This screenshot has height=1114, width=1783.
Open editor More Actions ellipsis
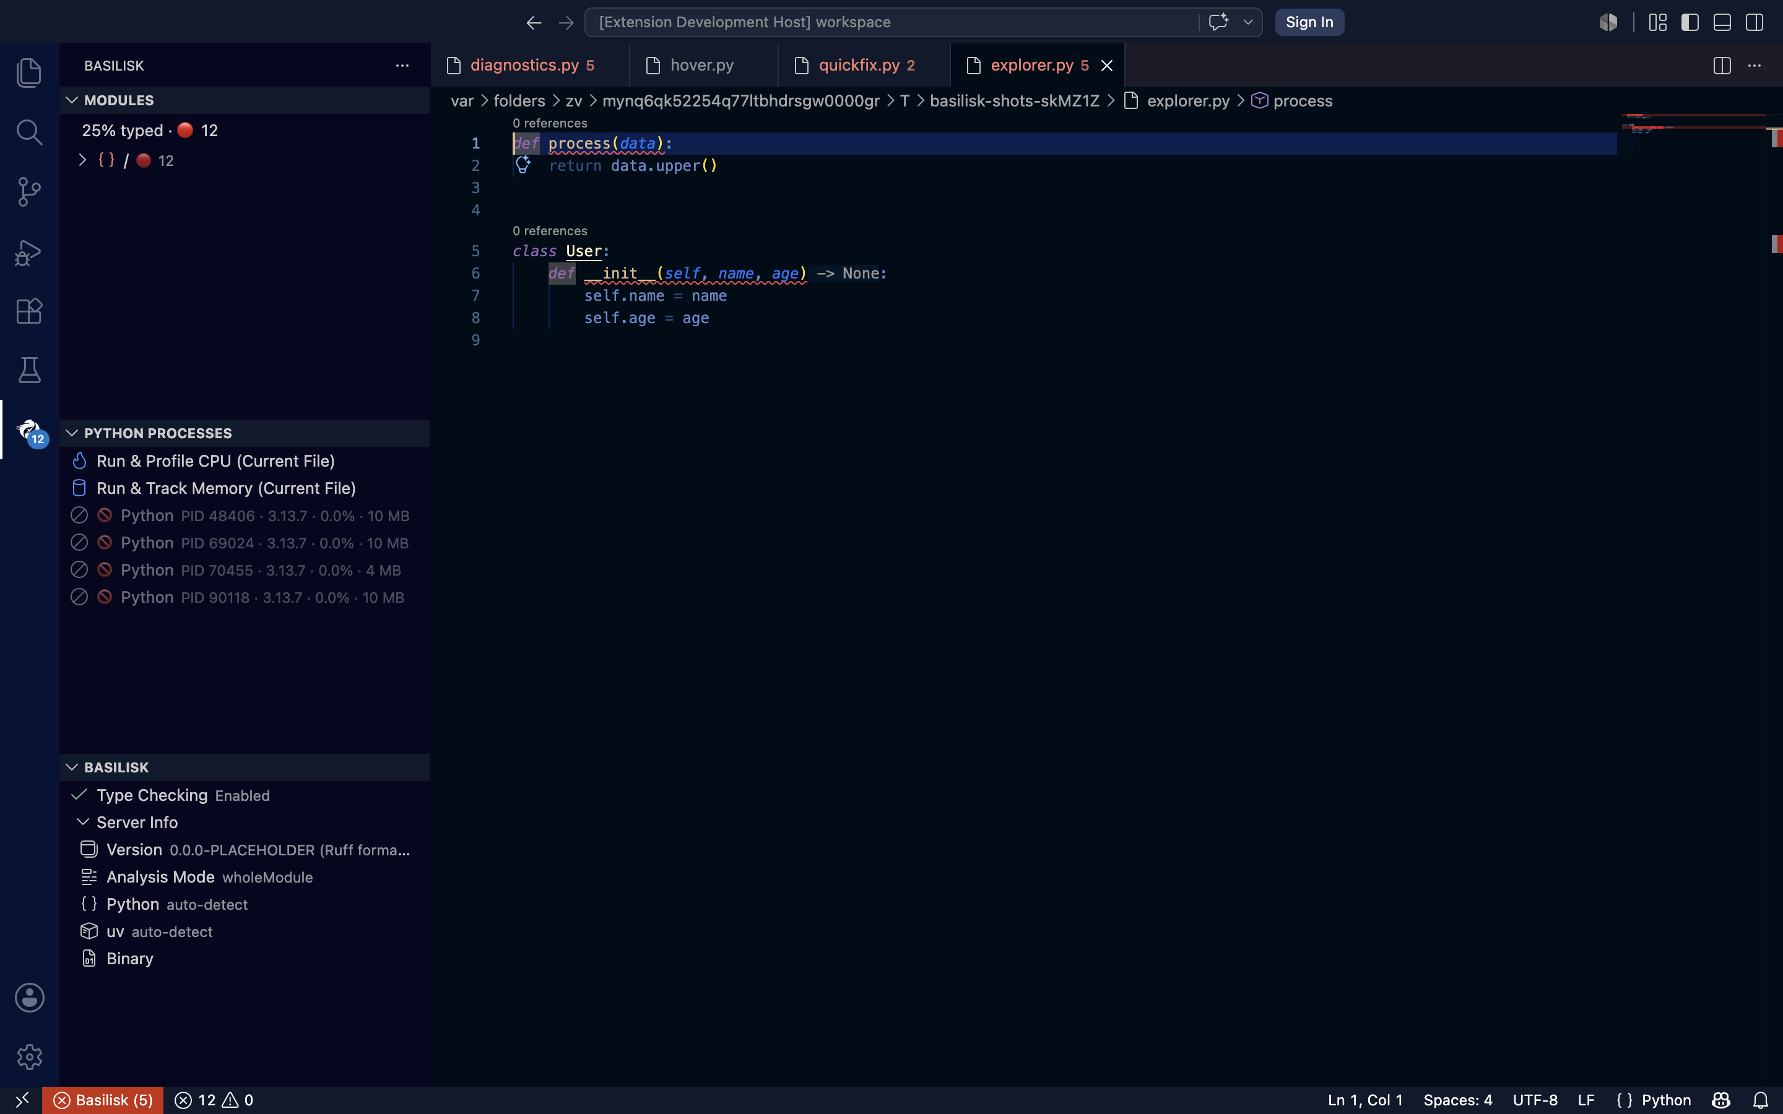(1755, 66)
